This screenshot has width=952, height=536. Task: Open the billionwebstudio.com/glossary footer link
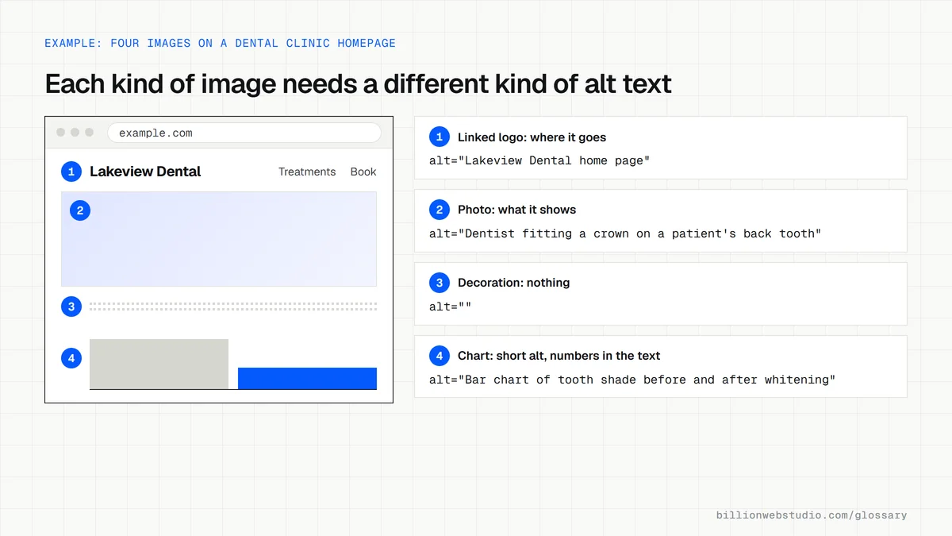(x=812, y=515)
